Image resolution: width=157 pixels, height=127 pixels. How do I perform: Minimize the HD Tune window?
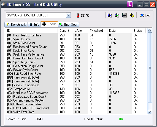click(x=140, y=4)
